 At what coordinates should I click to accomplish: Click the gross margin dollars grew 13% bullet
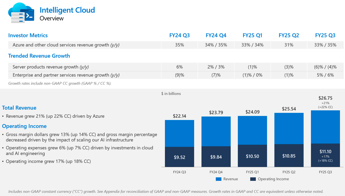point(82,137)
